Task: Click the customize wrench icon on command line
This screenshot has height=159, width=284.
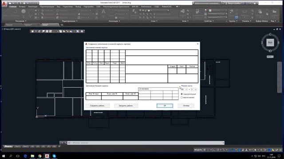Action: point(65,143)
